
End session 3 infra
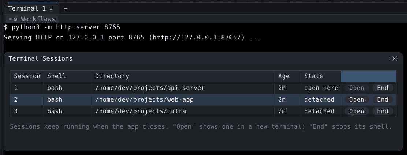click(382, 111)
